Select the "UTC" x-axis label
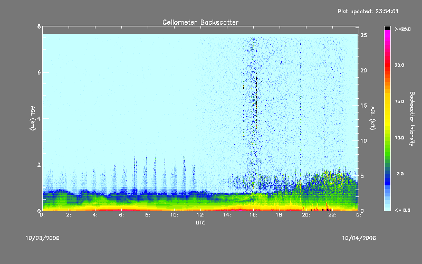Viewport: 422px width, 264px height. [200, 222]
